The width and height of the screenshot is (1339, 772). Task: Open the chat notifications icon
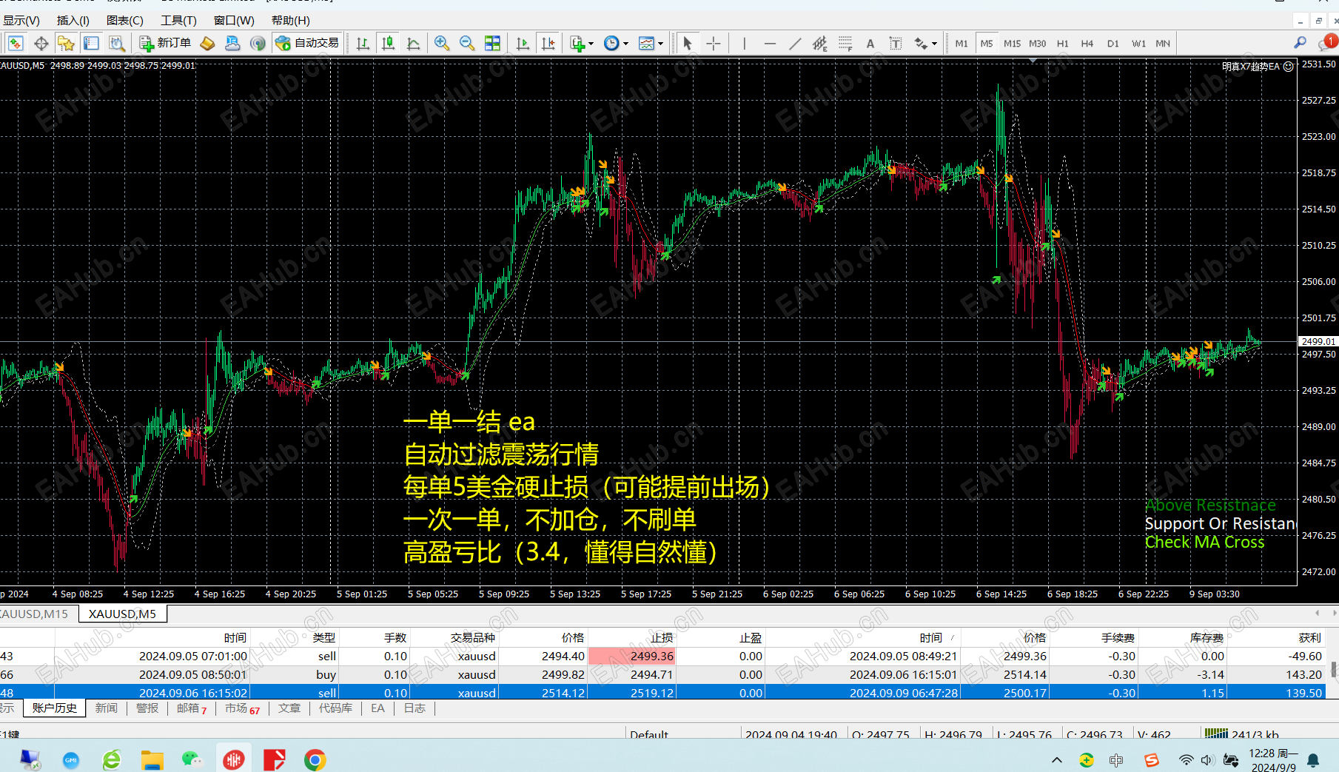tap(1326, 43)
